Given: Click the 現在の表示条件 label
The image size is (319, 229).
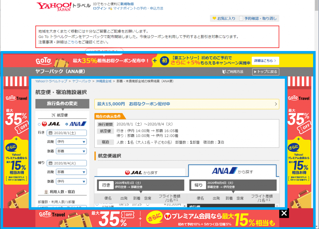Looking at the screenshot, I should (108, 116).
